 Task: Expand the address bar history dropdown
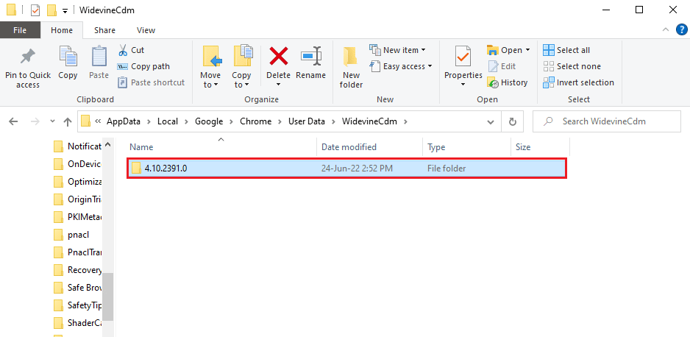tap(491, 121)
